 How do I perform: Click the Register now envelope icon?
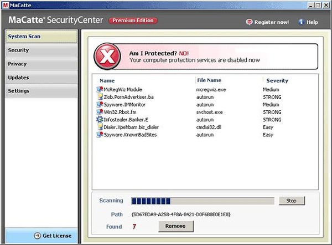250,22
